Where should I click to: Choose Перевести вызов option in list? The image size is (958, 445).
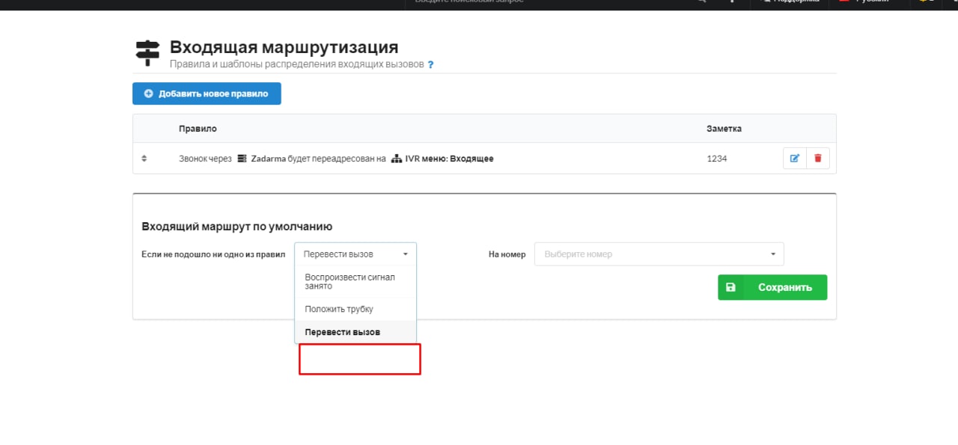pos(356,332)
